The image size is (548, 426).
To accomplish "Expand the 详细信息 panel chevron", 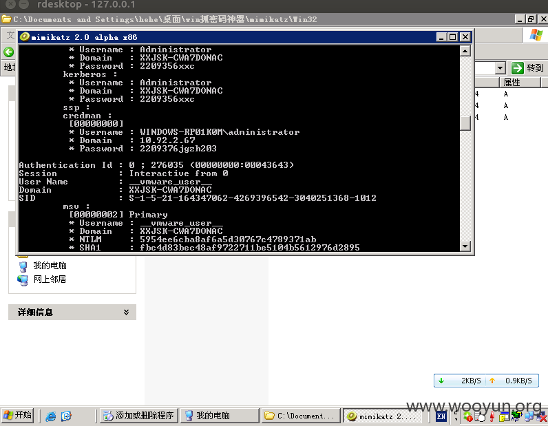I will 126,312.
